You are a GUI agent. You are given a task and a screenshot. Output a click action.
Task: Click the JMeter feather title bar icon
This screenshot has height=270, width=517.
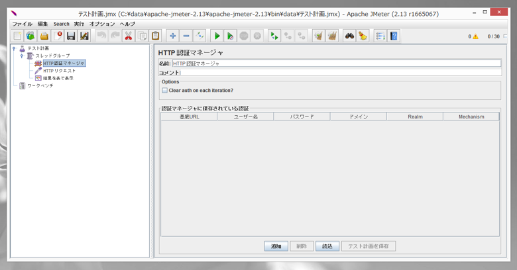click(x=14, y=13)
